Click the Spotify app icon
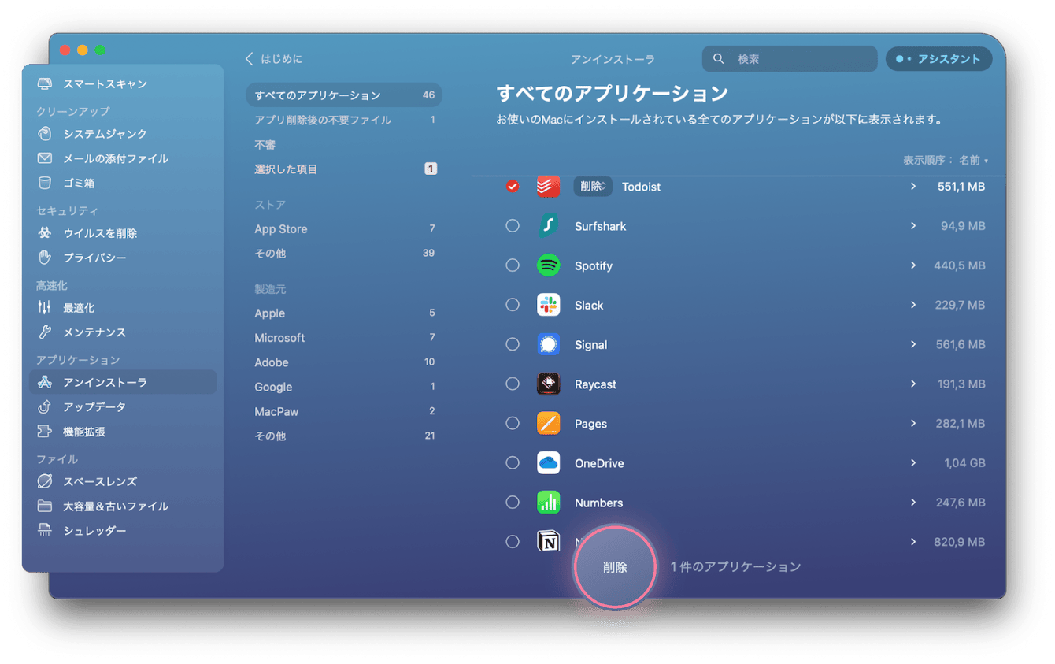Image resolution: width=1055 pixels, height=664 pixels. click(x=548, y=265)
